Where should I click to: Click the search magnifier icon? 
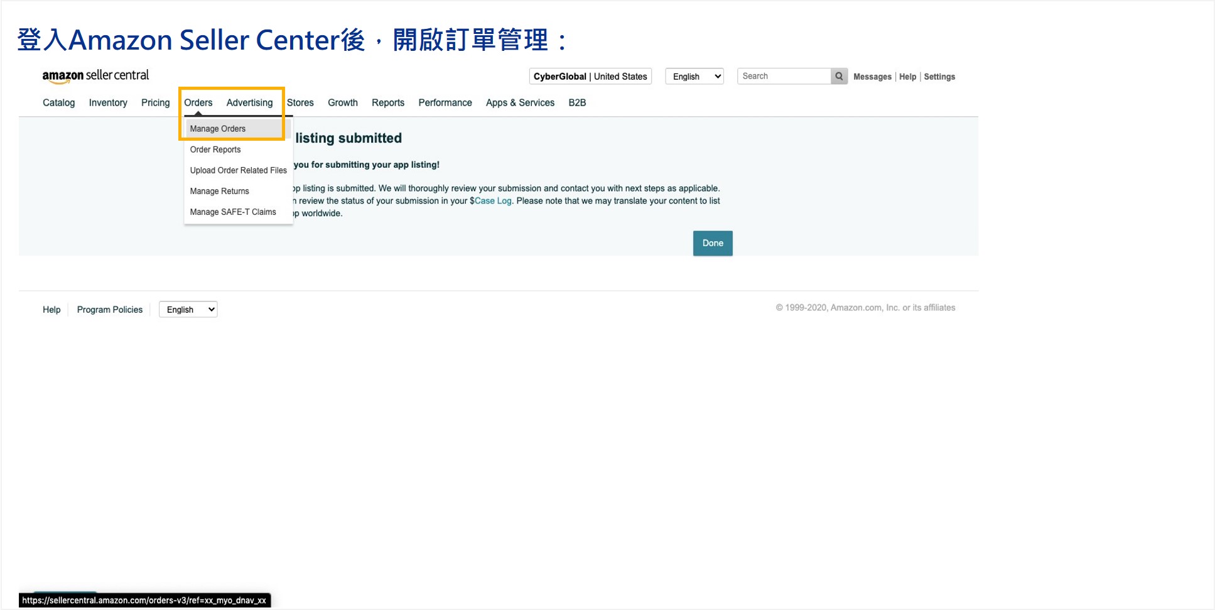pos(839,76)
